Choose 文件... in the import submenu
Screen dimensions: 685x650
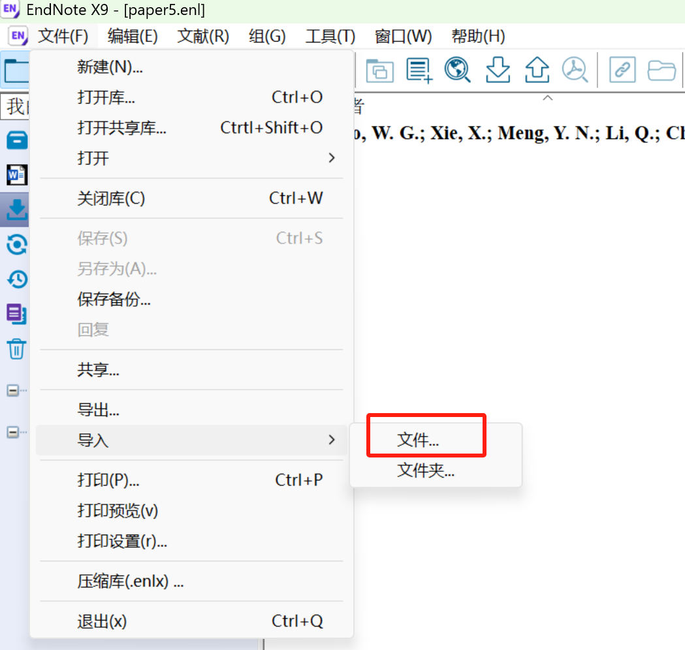click(436, 440)
